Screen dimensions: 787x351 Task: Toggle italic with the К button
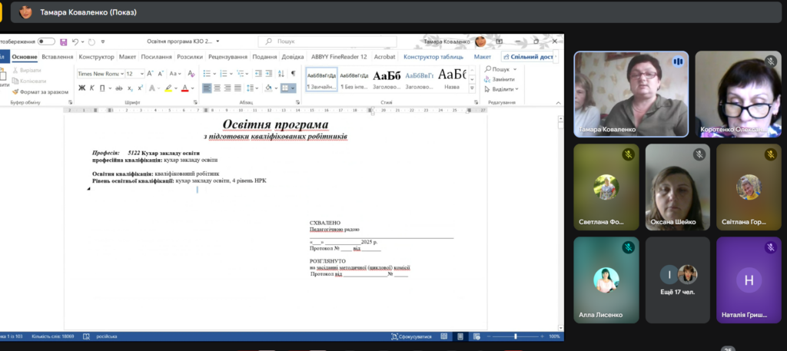tap(91, 88)
